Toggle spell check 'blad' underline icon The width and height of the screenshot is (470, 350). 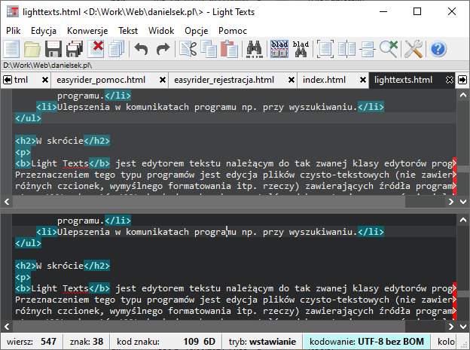click(x=279, y=49)
